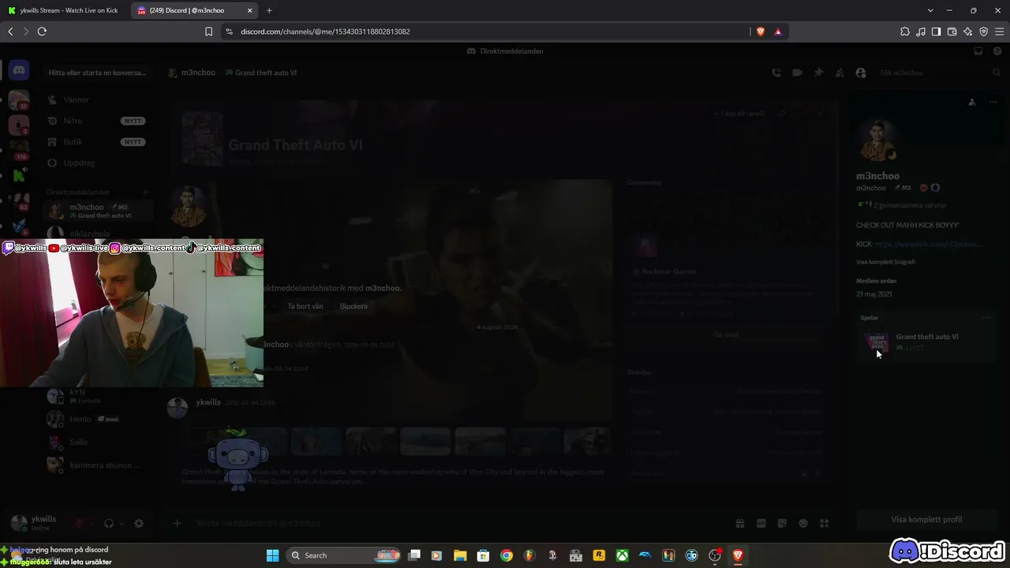Select the m3nchoo direct message
Image resolution: width=1010 pixels, height=568 pixels.
(x=96, y=211)
